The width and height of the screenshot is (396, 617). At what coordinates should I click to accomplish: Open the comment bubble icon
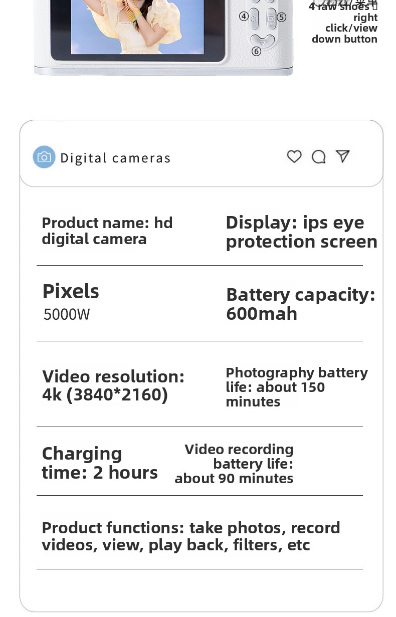coord(319,157)
